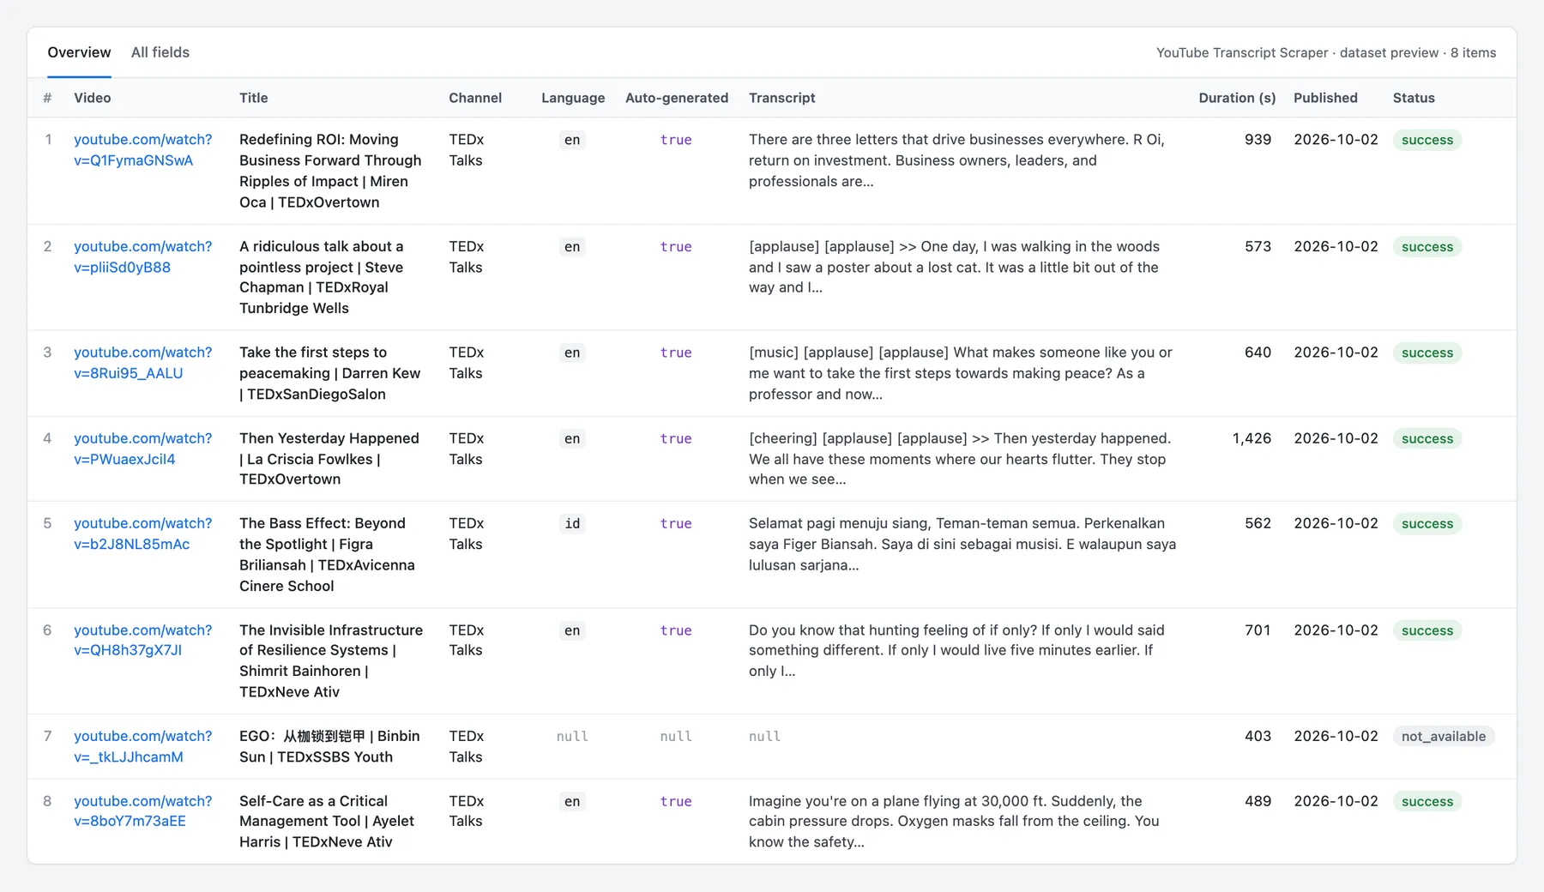
Task: Select the 'id' language code cell
Action: pos(572,523)
